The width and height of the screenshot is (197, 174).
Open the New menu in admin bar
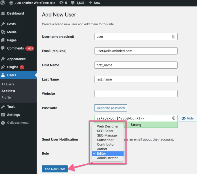95,3
